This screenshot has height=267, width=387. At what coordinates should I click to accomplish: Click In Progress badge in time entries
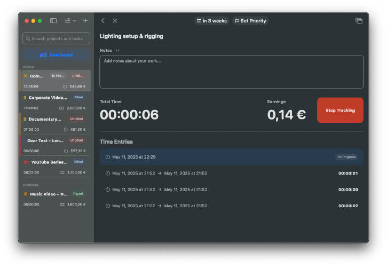pos(346,157)
